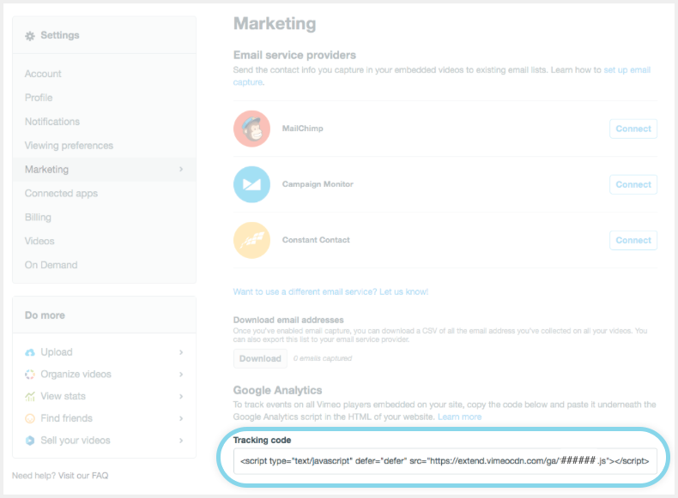Image resolution: width=678 pixels, height=498 pixels.
Task: Open the Google Analytics Learn more link
Action: [x=459, y=417]
